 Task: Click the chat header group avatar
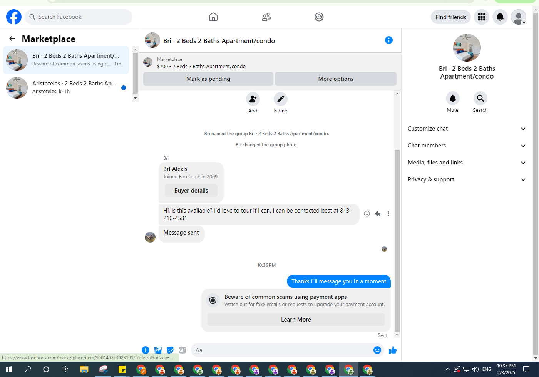(x=152, y=40)
